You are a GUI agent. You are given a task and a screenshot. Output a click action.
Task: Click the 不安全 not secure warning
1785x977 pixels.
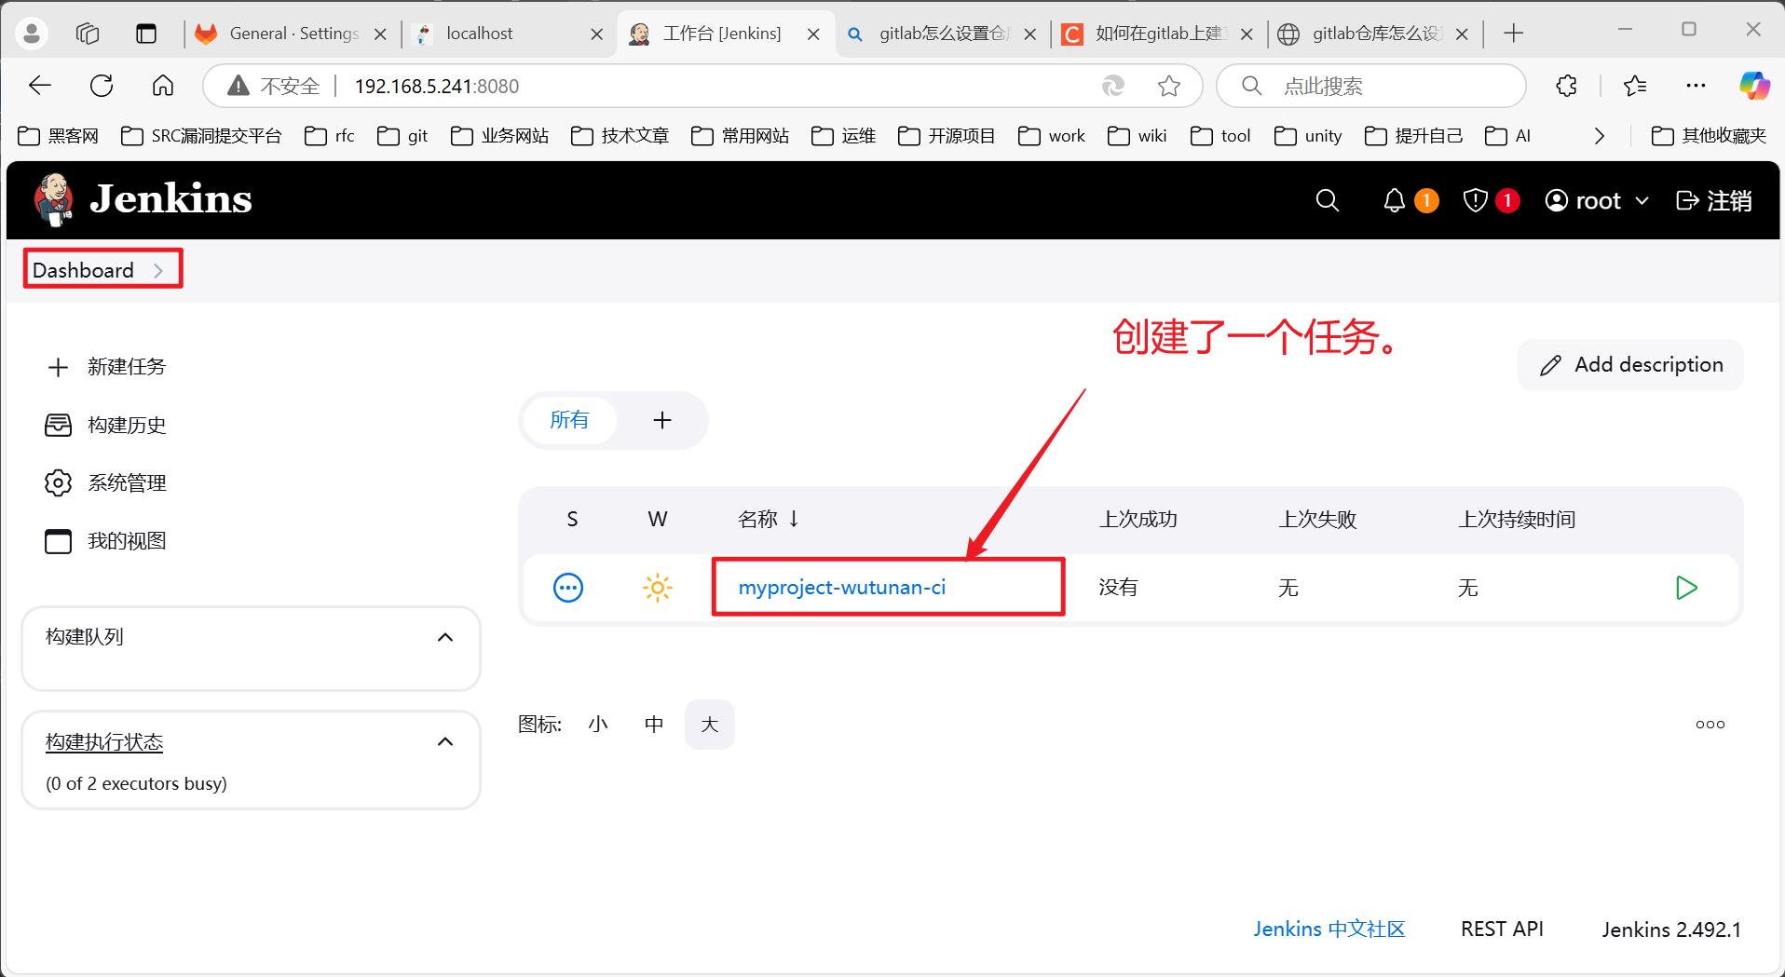(274, 87)
